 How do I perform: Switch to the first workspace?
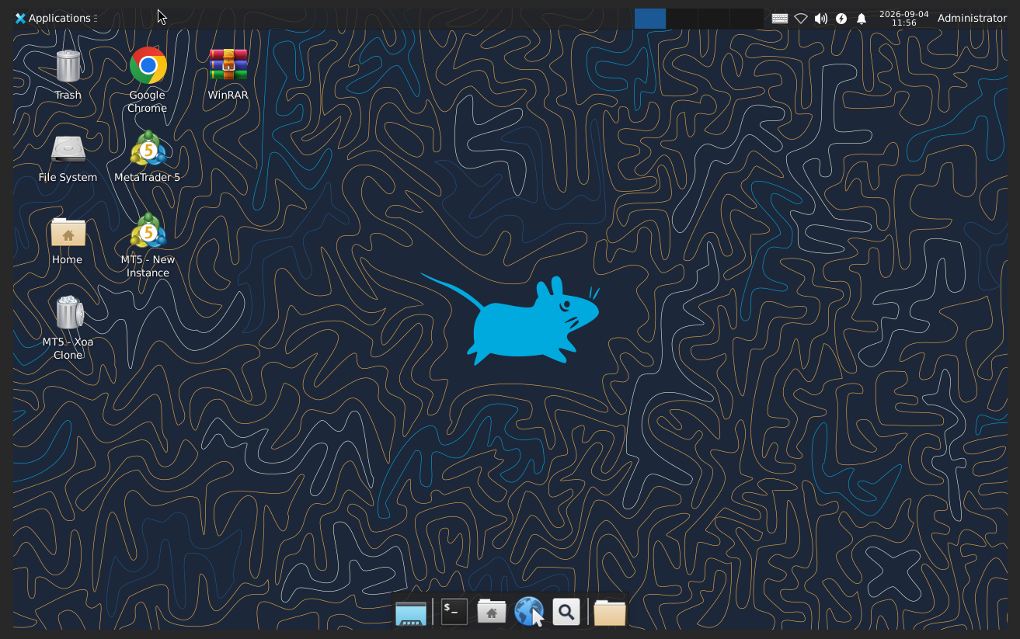click(x=650, y=19)
